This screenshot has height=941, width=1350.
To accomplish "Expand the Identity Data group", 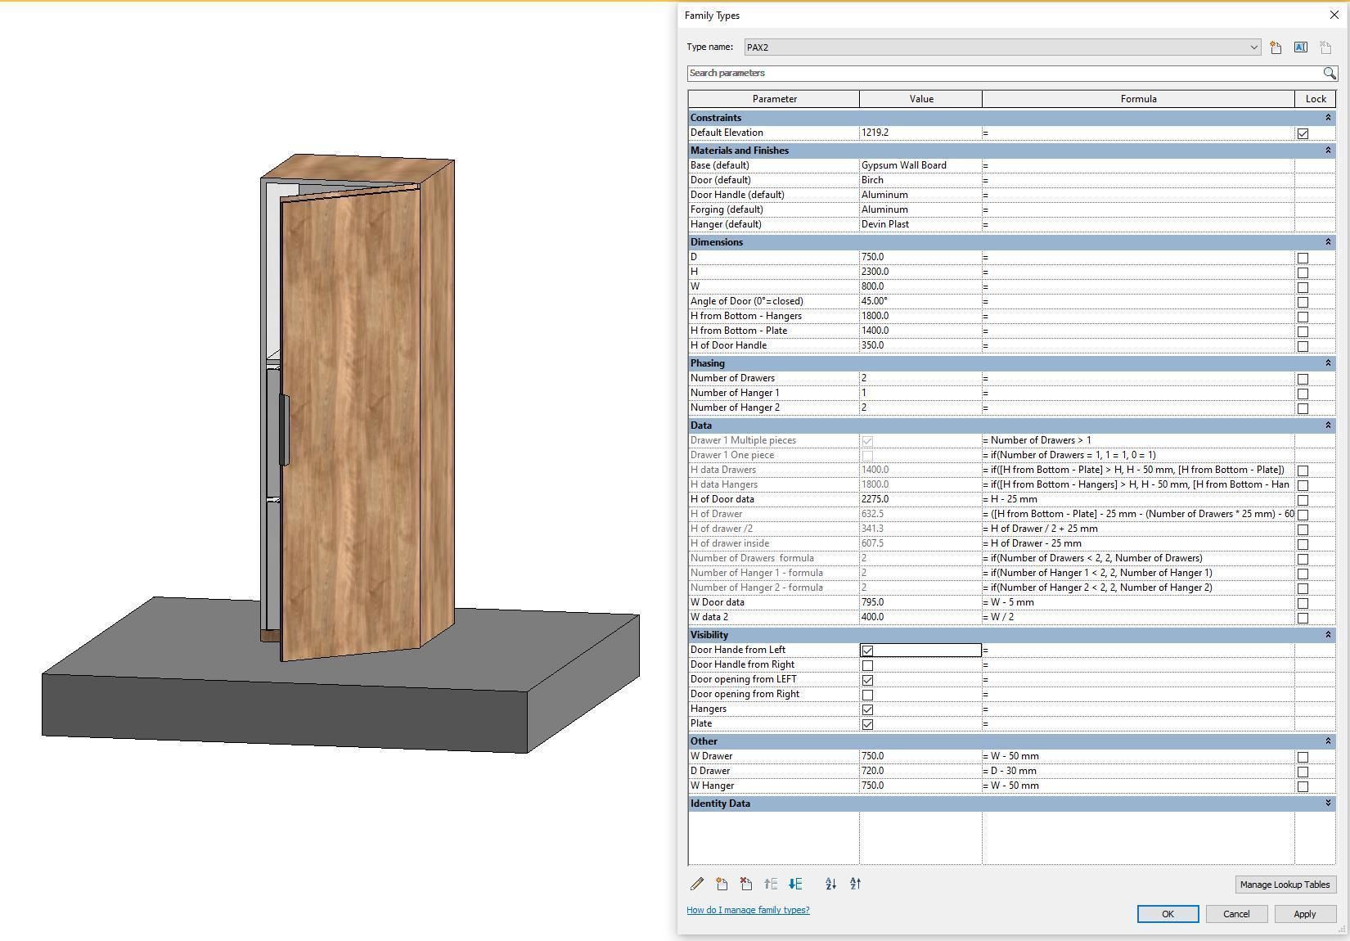I will [1328, 804].
